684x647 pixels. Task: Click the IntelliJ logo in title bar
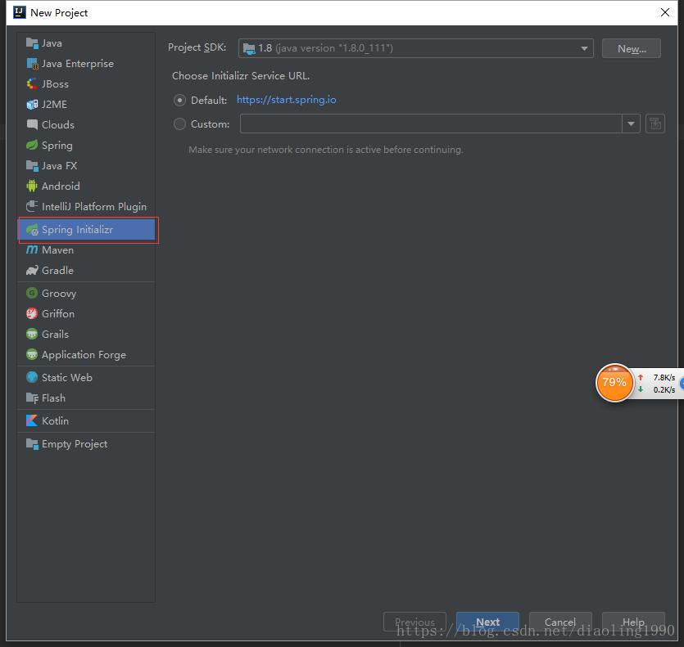click(x=20, y=12)
